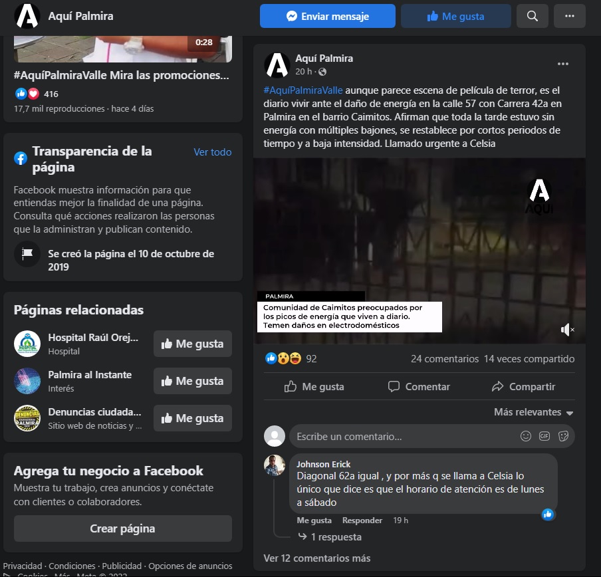Open the GIF picker in the comment box
This screenshot has height=577, width=601.
(x=544, y=436)
